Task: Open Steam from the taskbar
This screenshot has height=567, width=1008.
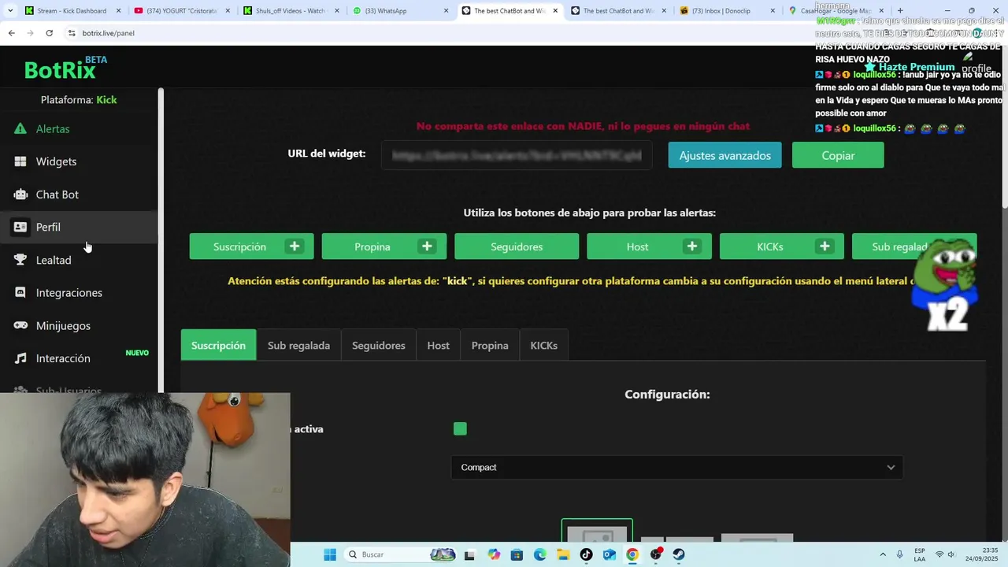Action: tap(679, 554)
